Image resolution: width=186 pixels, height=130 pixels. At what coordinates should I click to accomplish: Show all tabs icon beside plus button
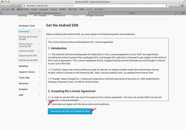coord(183,13)
